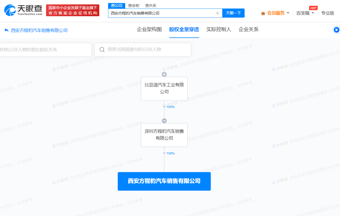Select the 比亚迪汽车工业有限公司 node
The height and width of the screenshot is (216, 340).
tap(164, 88)
